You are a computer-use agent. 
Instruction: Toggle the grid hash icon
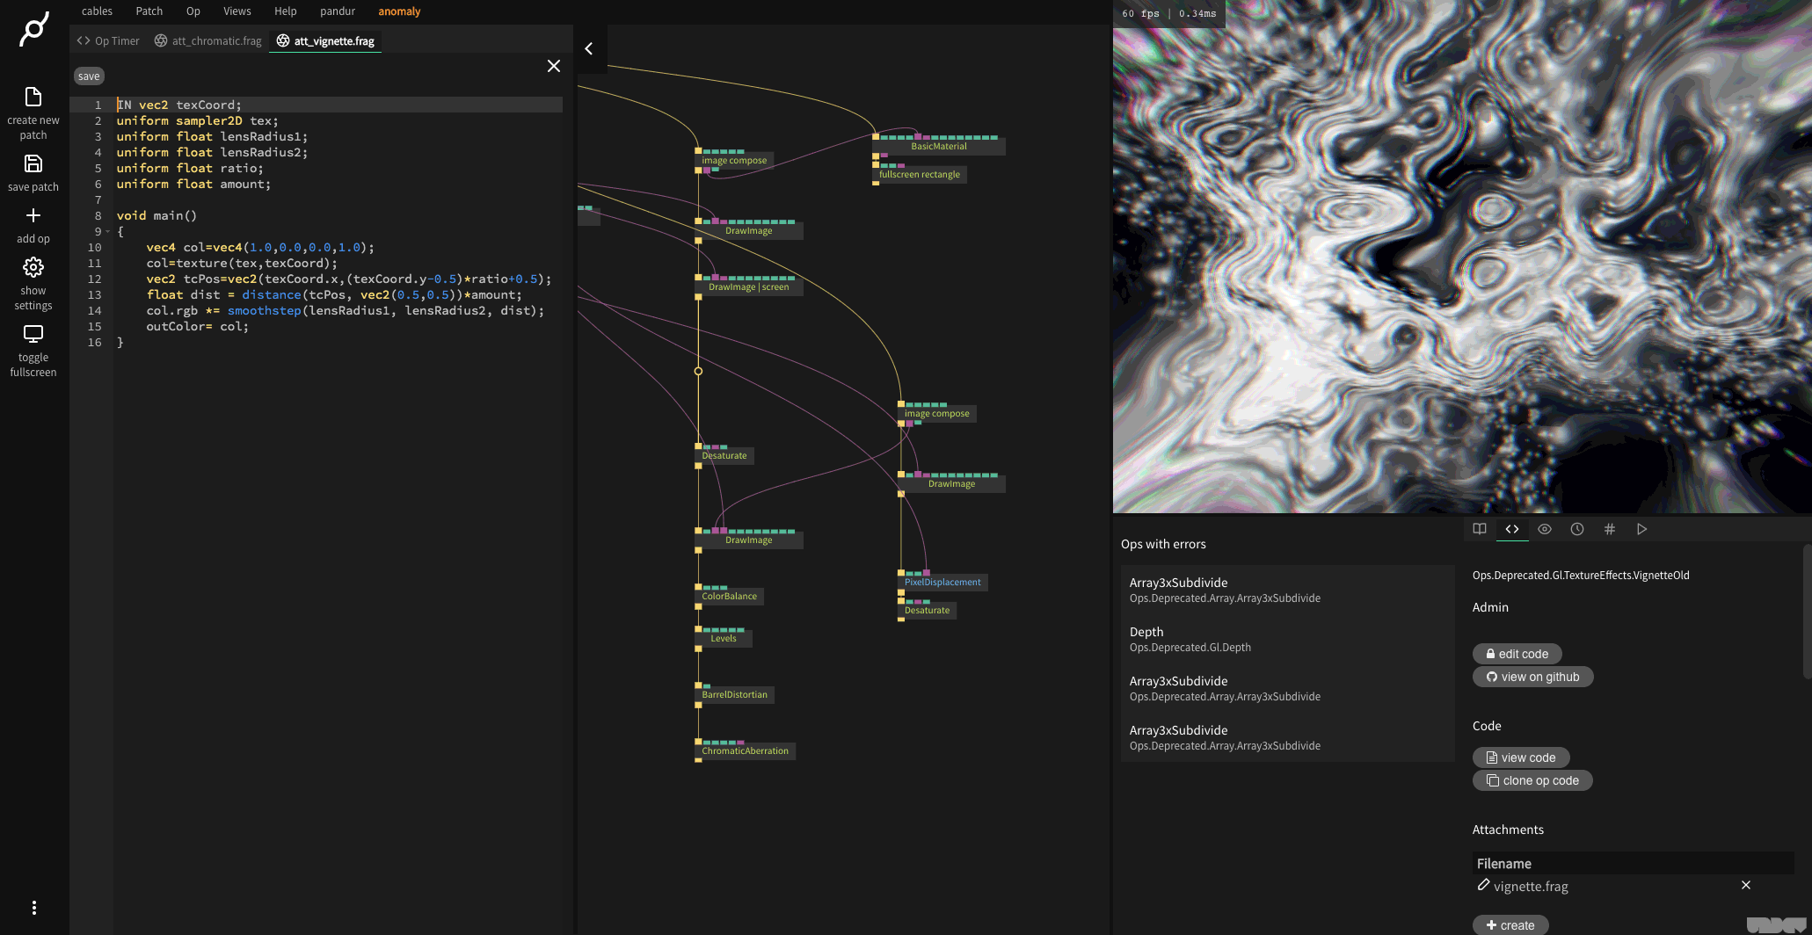[x=1610, y=529]
